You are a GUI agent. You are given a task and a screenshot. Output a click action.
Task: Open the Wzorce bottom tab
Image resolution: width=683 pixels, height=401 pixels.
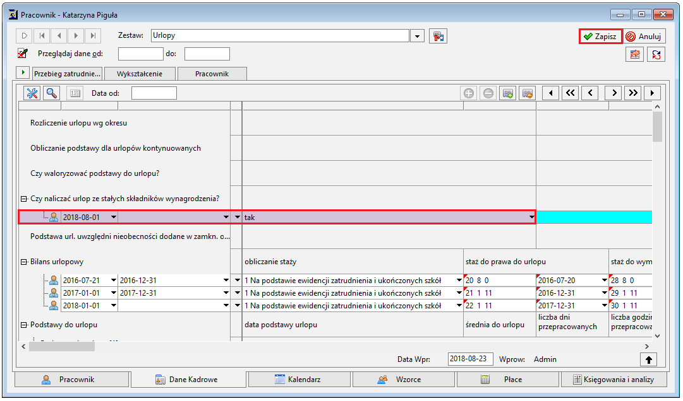pos(404,380)
